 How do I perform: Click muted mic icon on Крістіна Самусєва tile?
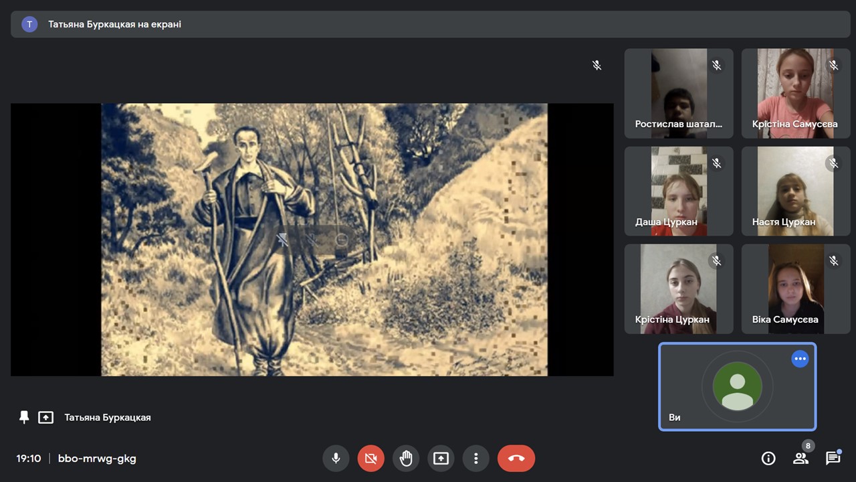pyautogui.click(x=833, y=65)
